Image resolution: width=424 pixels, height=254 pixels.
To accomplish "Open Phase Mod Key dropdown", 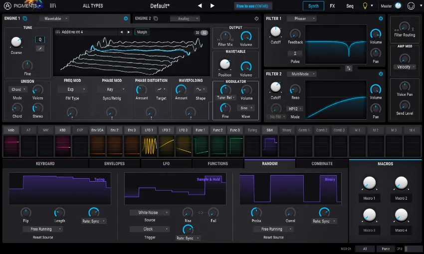I will coord(112,89).
